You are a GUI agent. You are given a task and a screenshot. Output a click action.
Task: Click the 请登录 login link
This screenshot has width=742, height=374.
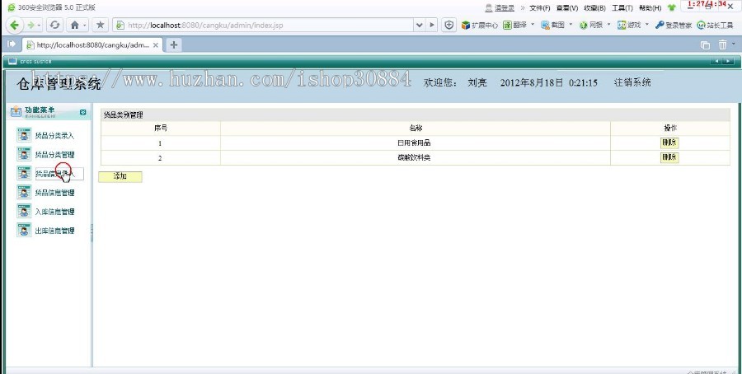tap(505, 8)
